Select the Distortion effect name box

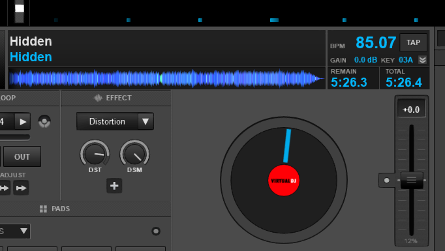coord(107,121)
